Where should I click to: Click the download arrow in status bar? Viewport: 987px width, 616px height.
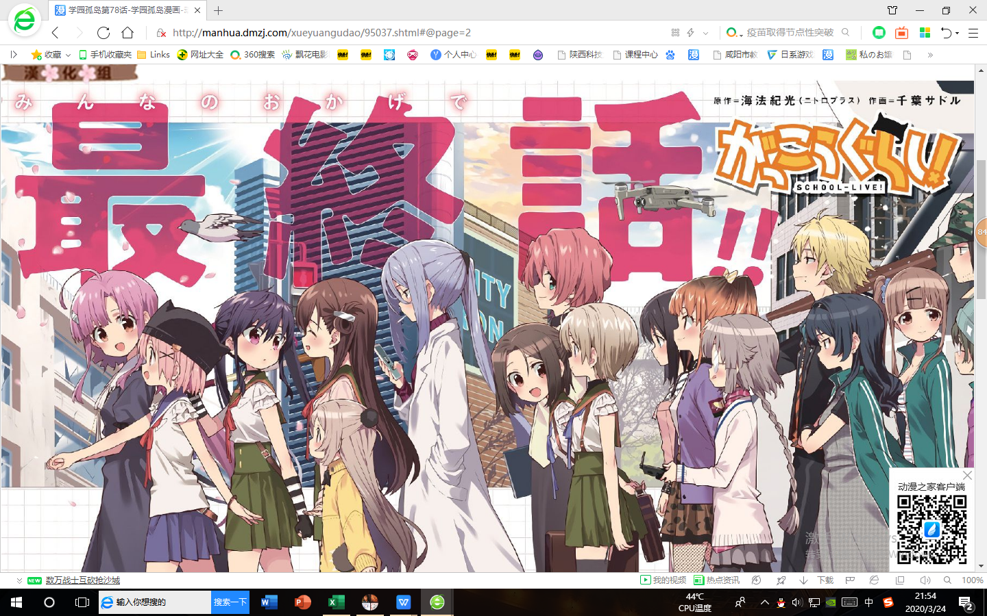click(803, 580)
